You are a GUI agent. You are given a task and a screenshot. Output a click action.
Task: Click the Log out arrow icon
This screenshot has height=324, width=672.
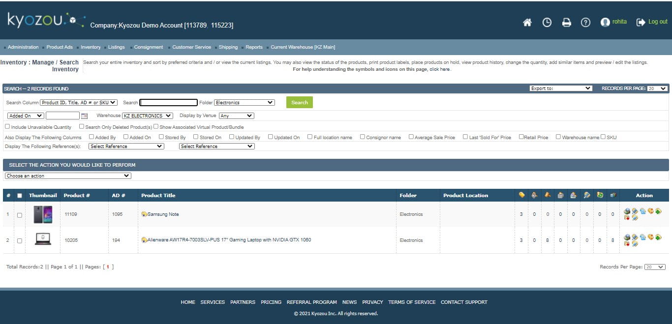pyautogui.click(x=641, y=22)
